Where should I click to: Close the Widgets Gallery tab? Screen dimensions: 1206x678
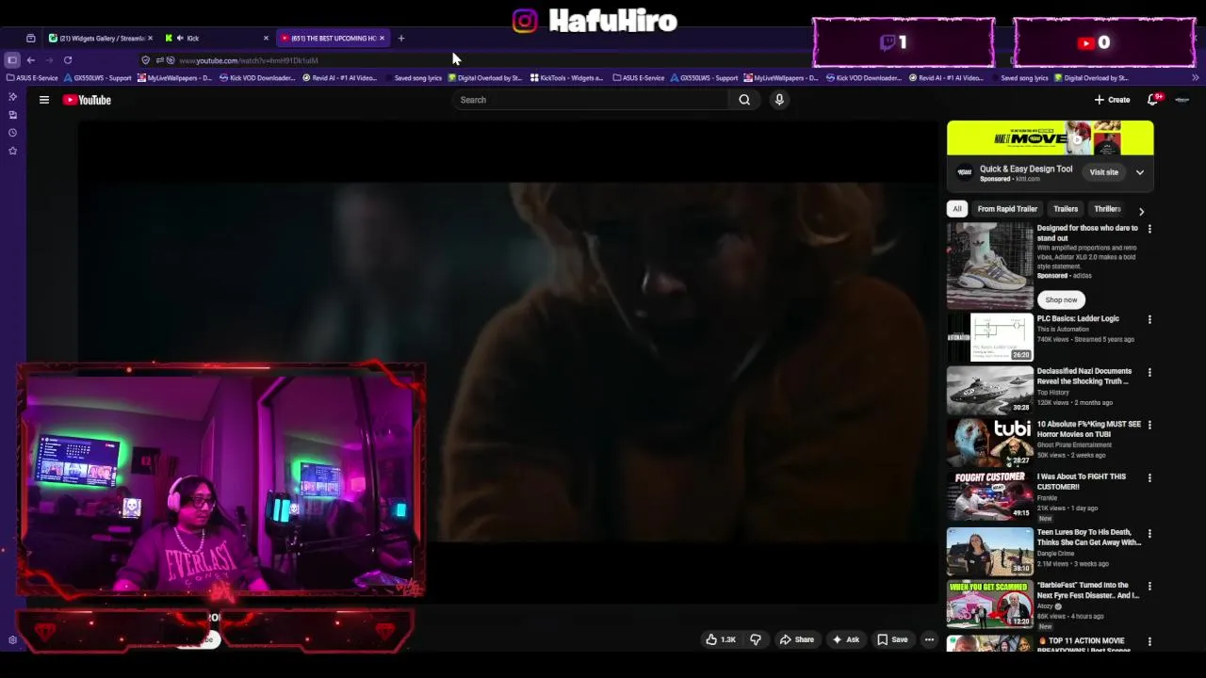click(150, 39)
